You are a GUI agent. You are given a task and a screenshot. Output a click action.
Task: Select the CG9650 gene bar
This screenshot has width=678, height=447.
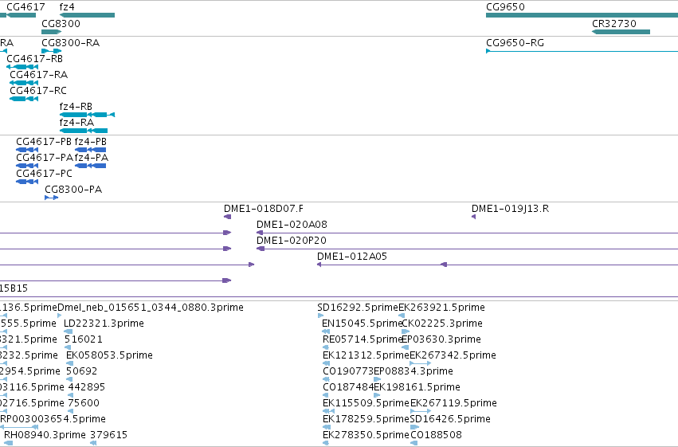(582, 15)
